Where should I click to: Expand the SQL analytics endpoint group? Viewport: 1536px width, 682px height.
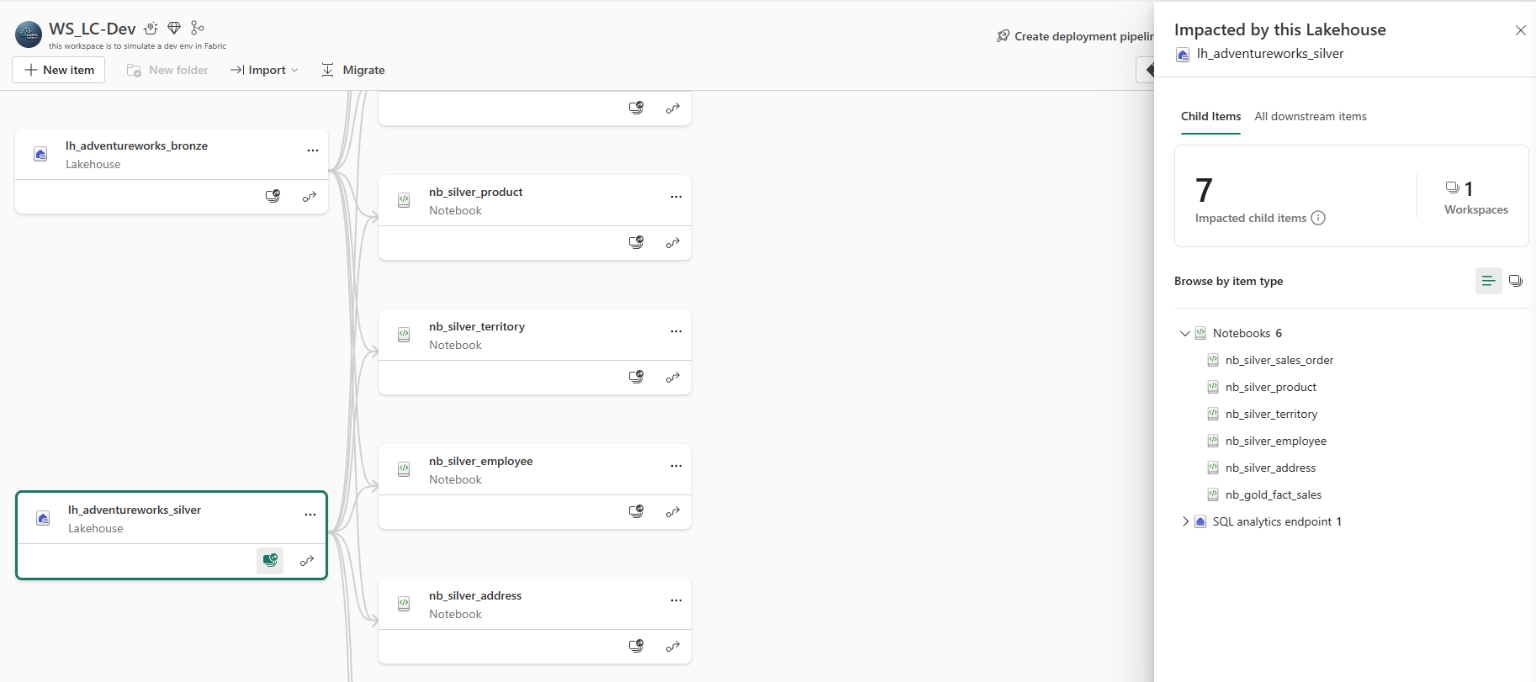coord(1185,521)
